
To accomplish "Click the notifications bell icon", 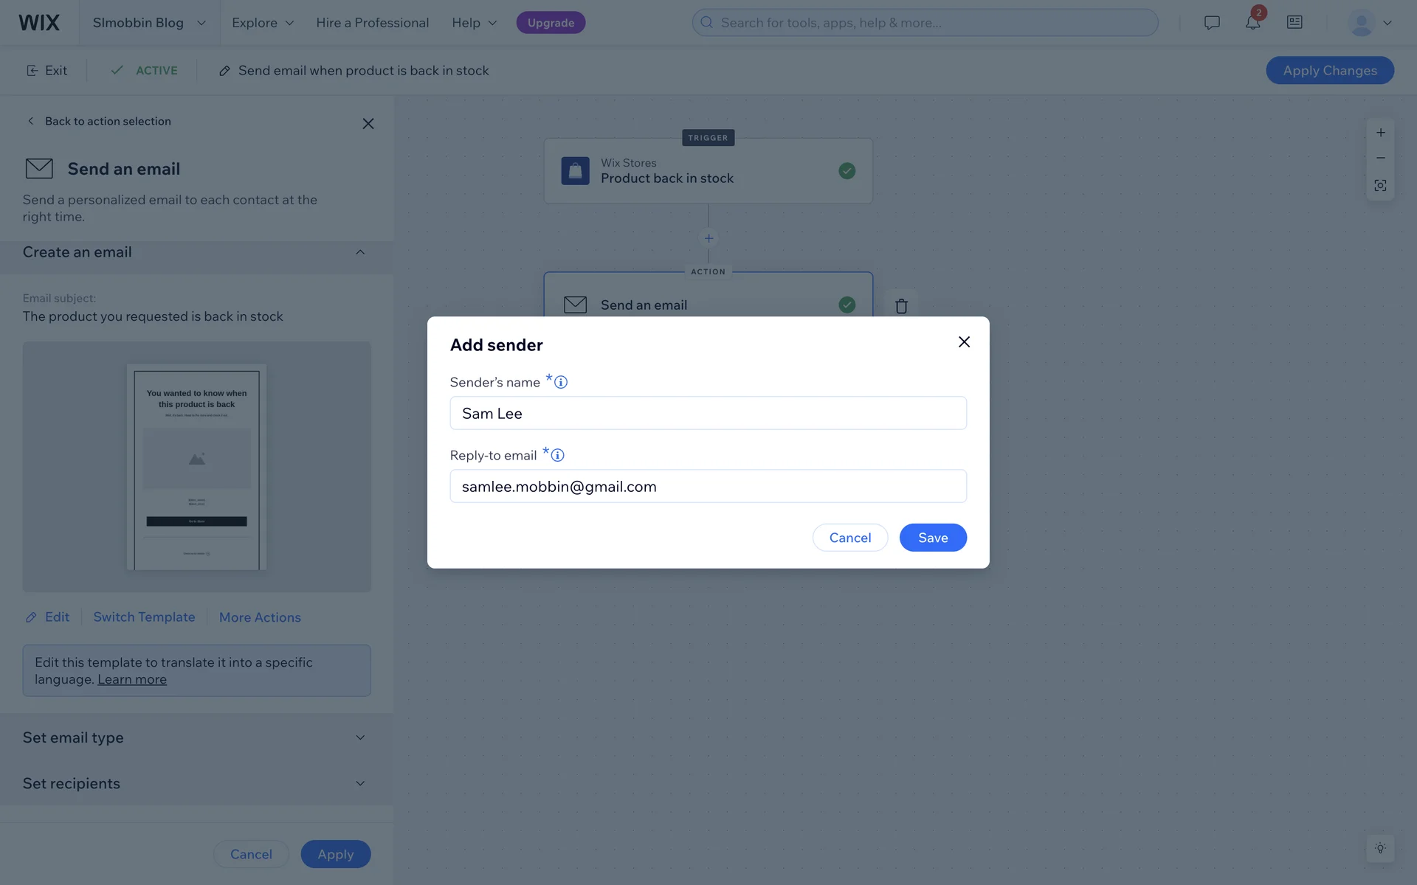I will [x=1252, y=23].
